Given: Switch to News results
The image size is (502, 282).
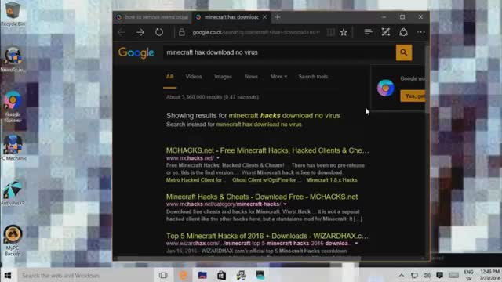Looking at the screenshot, I should [x=251, y=77].
